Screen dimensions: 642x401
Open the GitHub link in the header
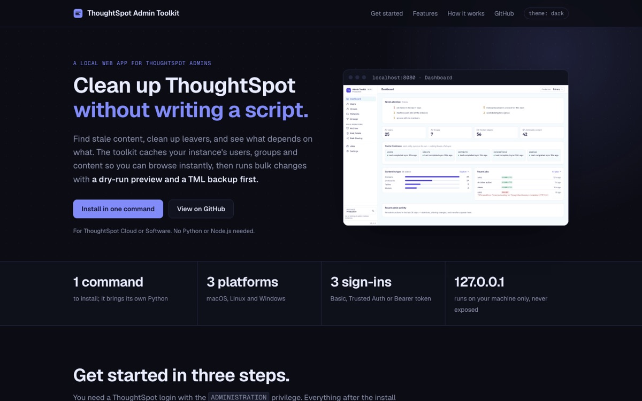(504, 13)
